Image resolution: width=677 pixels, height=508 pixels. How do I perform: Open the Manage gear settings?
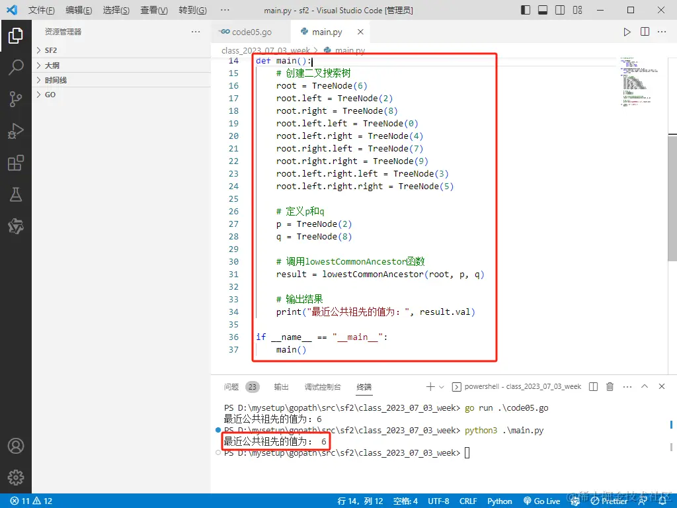tap(16, 478)
